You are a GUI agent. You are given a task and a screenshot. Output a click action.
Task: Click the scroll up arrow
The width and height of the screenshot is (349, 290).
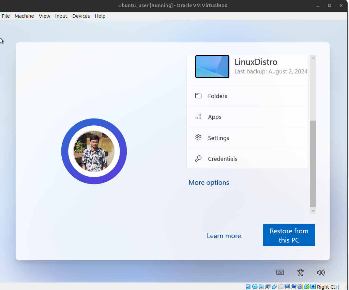pos(313,58)
